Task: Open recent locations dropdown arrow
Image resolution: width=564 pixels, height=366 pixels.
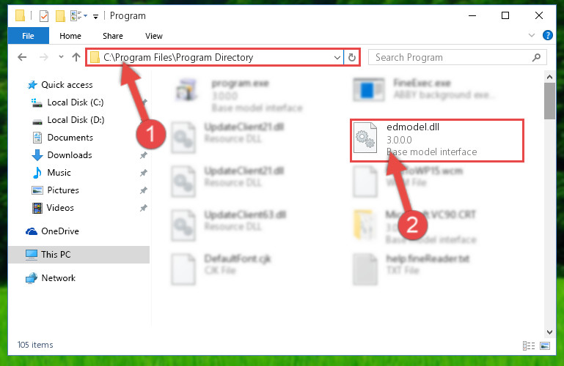Action: (61, 56)
